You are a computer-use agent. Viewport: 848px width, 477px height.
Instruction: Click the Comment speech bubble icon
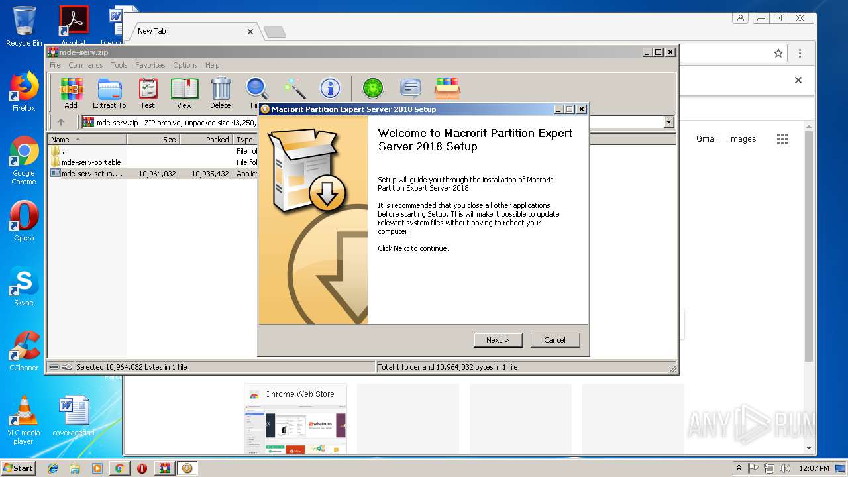411,88
